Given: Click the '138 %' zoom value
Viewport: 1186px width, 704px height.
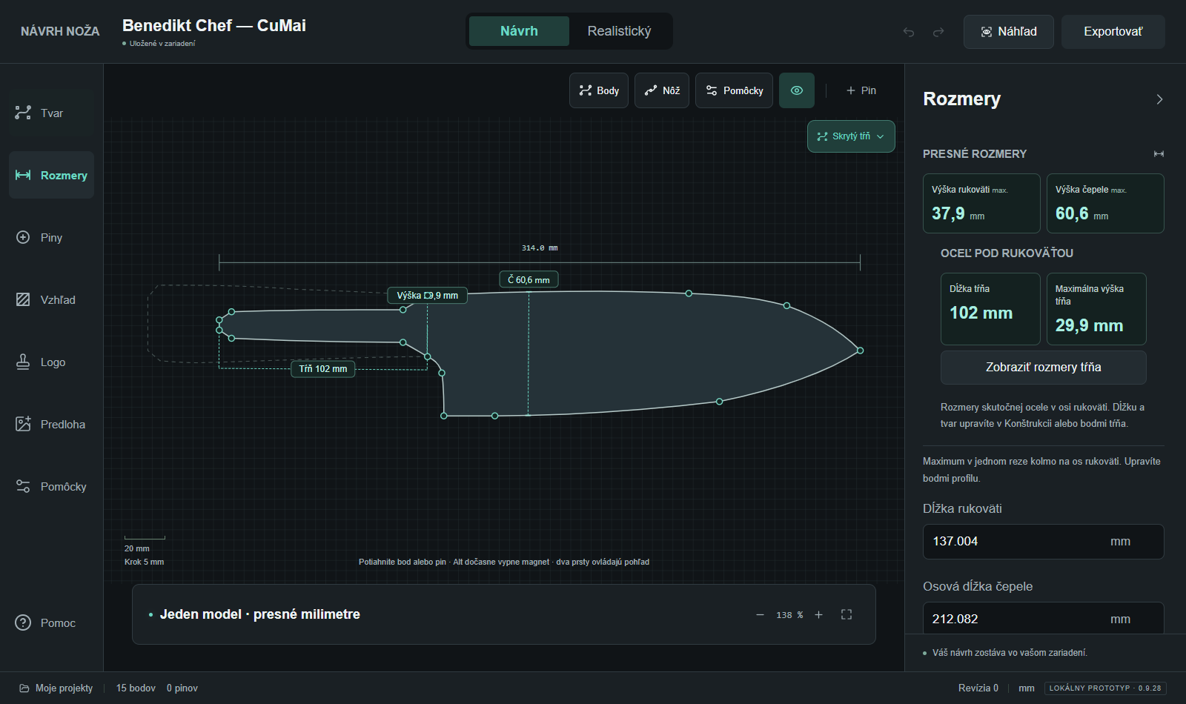Looking at the screenshot, I should click(x=789, y=615).
